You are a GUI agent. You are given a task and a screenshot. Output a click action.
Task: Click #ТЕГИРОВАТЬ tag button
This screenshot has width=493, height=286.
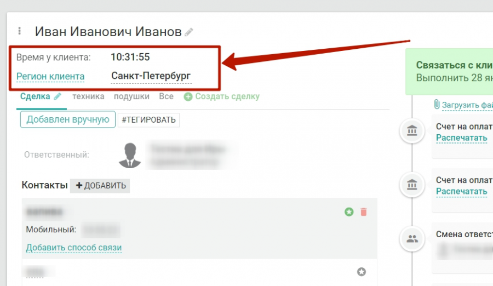click(148, 120)
